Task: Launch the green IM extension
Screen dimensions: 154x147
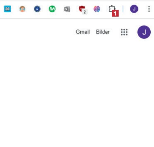Action: tap(52, 9)
